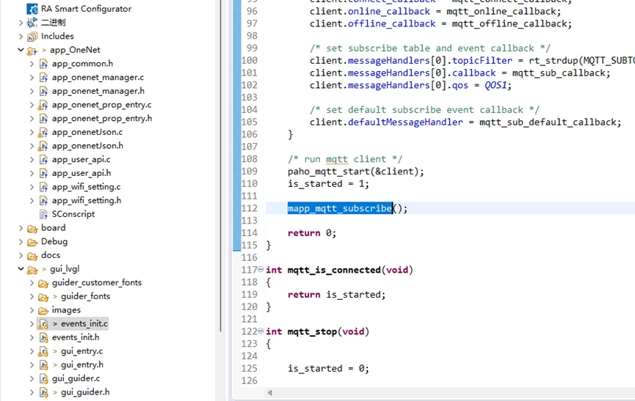635x401 pixels.
Task: Click app_onenet_prop_entry.c file icon
Action: [43, 105]
